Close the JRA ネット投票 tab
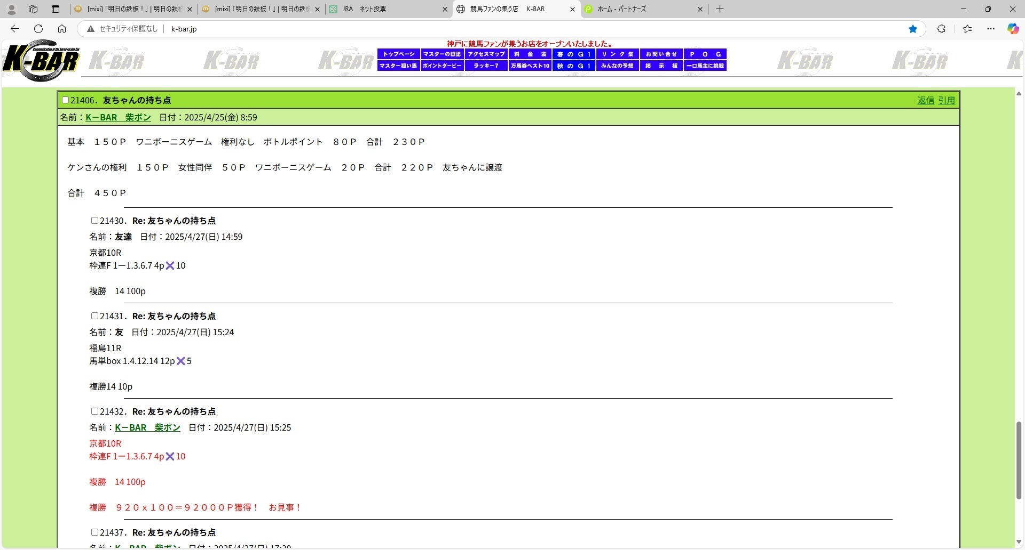Image resolution: width=1025 pixels, height=550 pixels. click(445, 9)
